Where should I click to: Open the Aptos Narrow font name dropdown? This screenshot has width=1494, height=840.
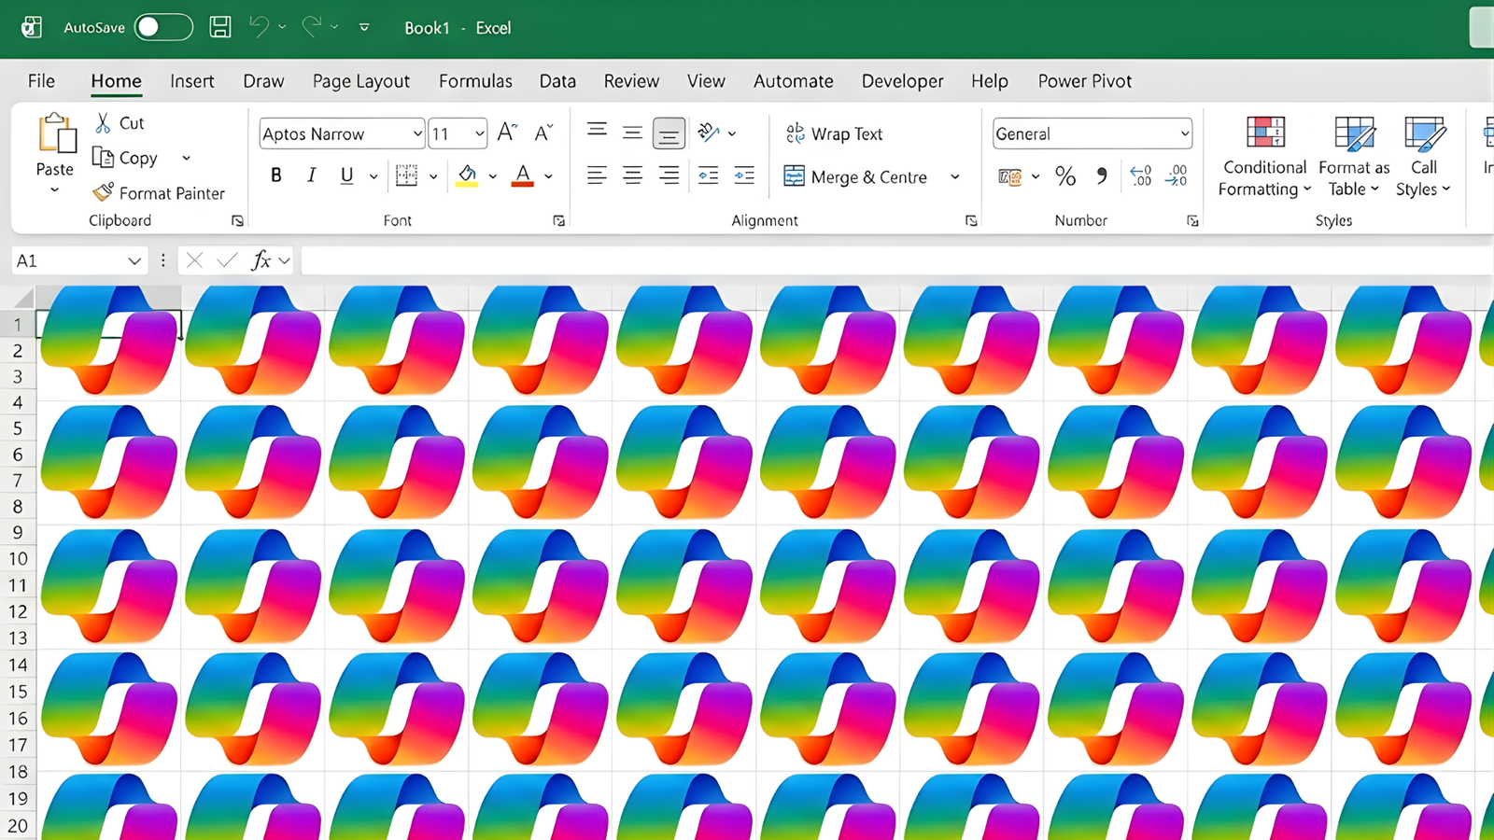416,133
